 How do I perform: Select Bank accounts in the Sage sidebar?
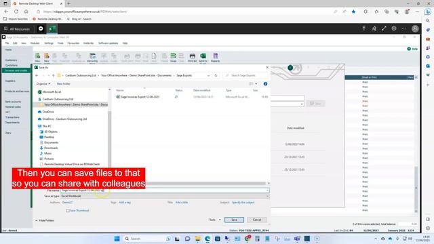[x=13, y=102]
